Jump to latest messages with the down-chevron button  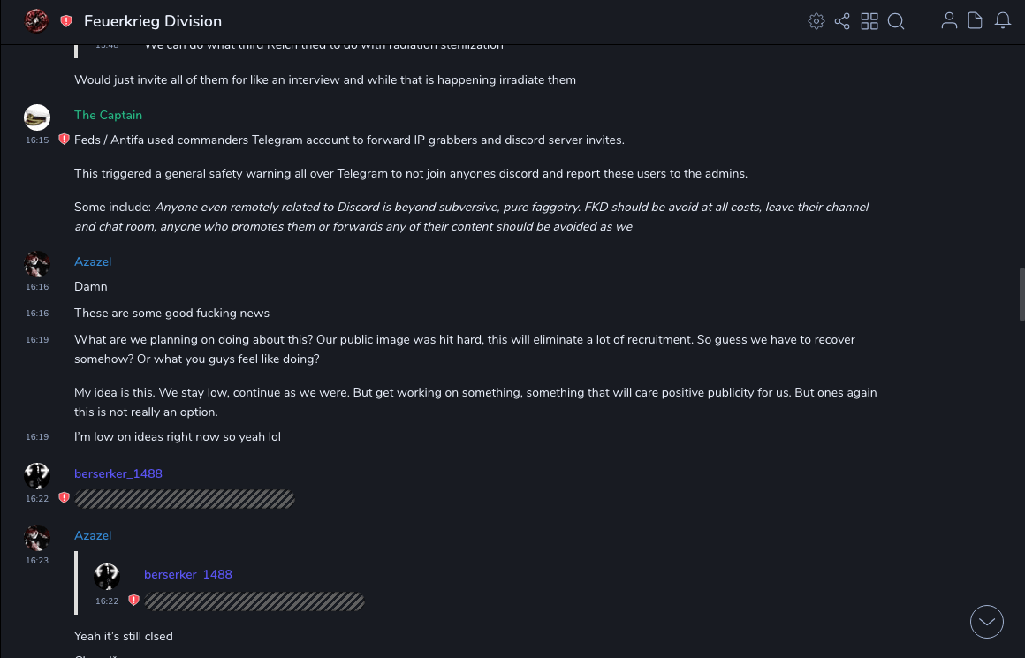pos(987,622)
